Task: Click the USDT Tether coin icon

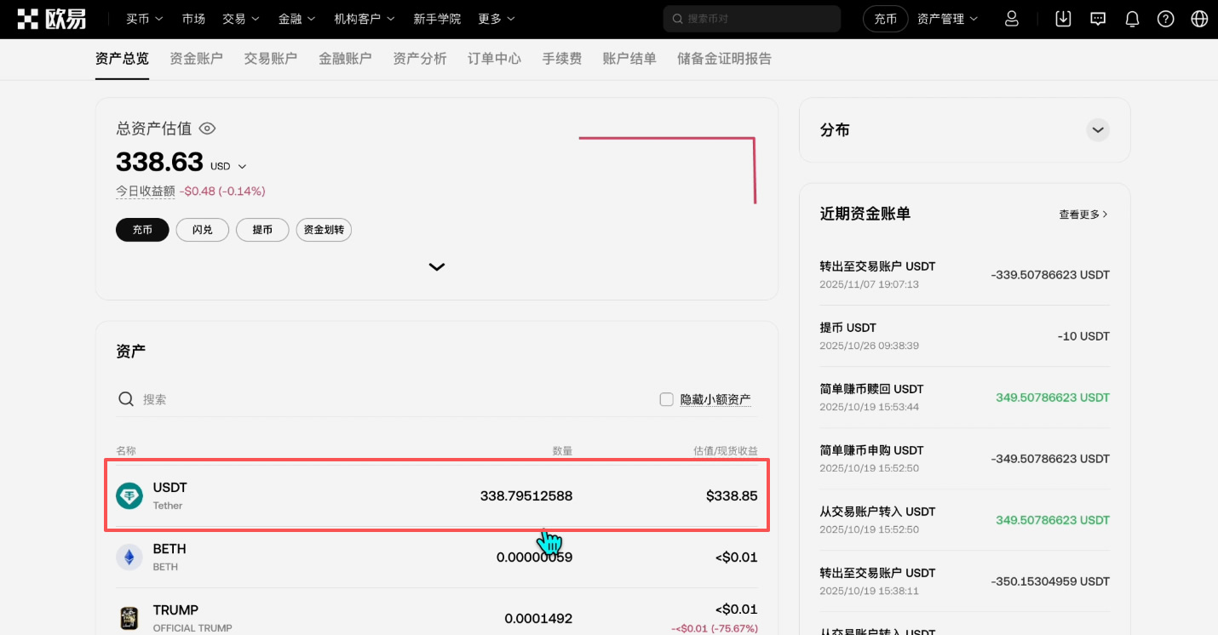Action: point(129,495)
